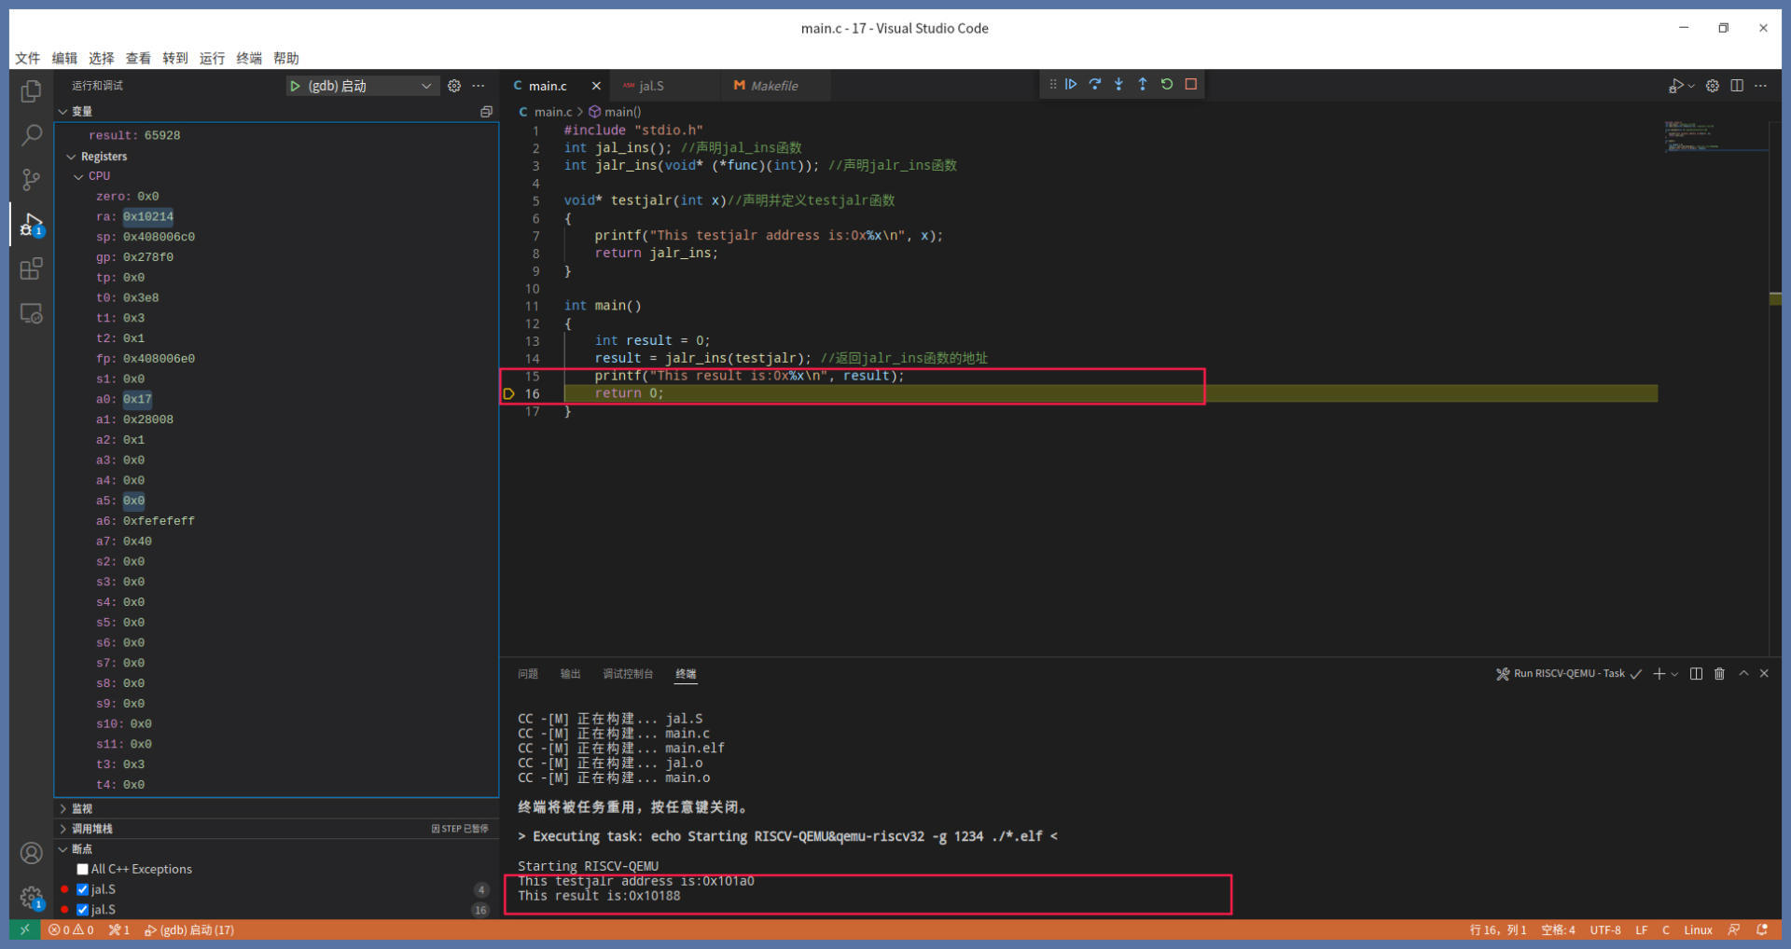
Task: Restart the debug session
Action: pyautogui.click(x=1167, y=85)
